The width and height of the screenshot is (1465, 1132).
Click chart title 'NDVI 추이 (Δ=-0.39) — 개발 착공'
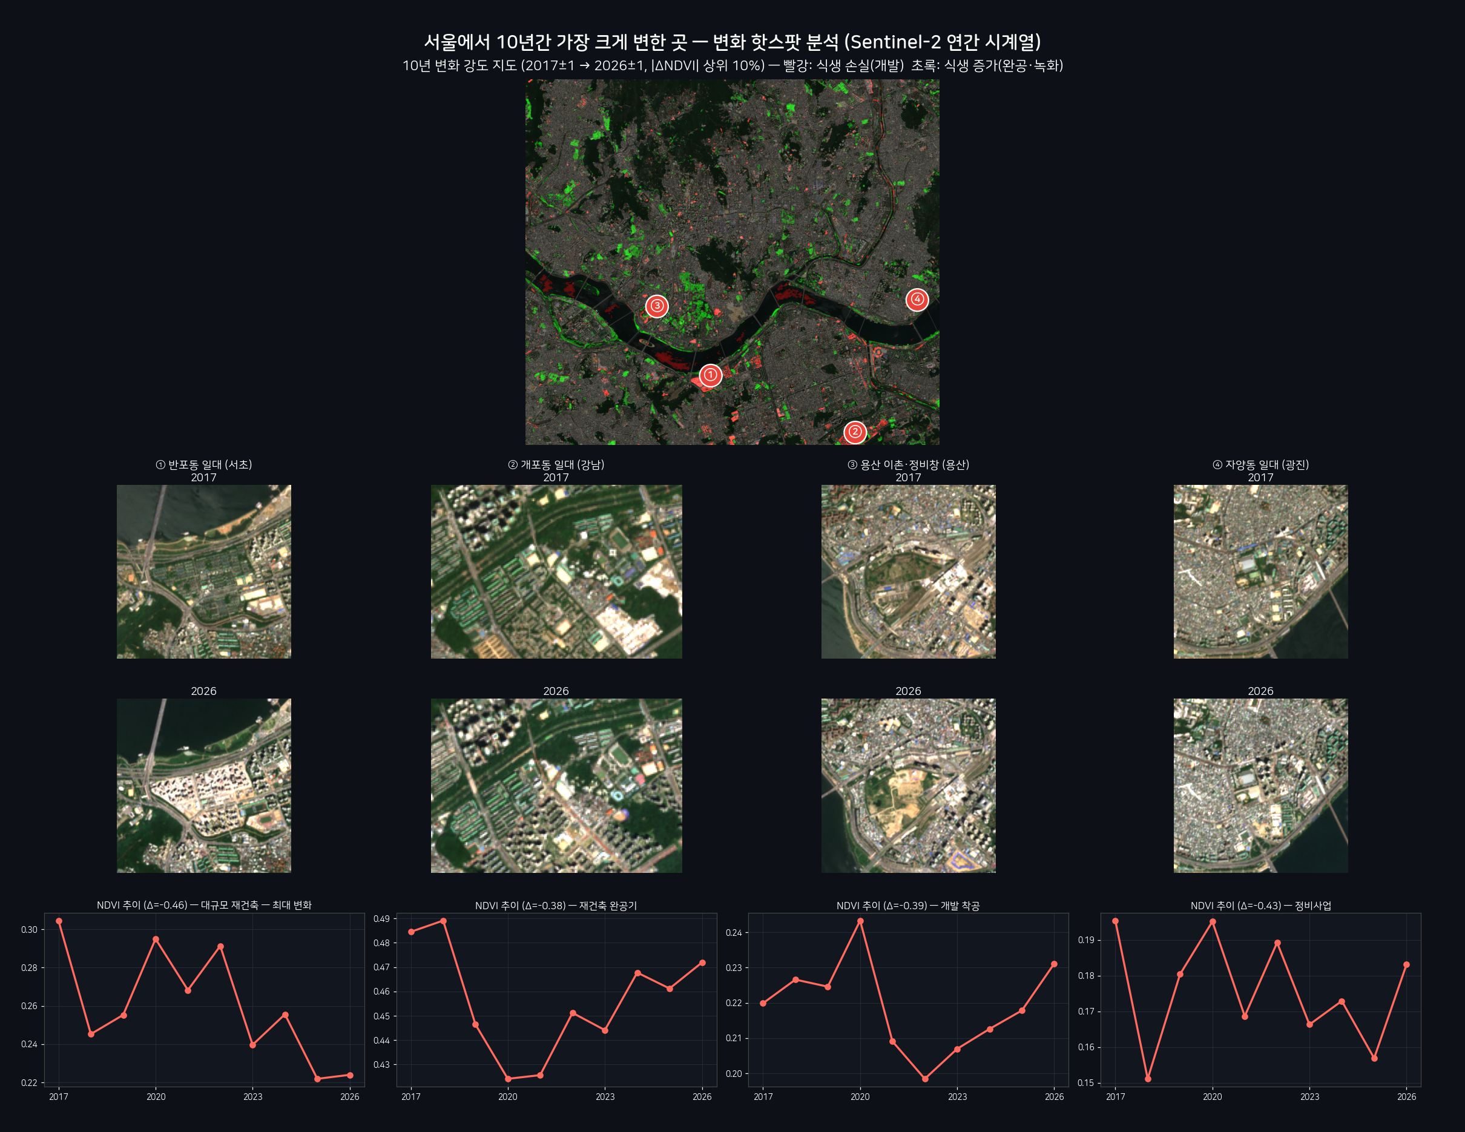pos(908,906)
